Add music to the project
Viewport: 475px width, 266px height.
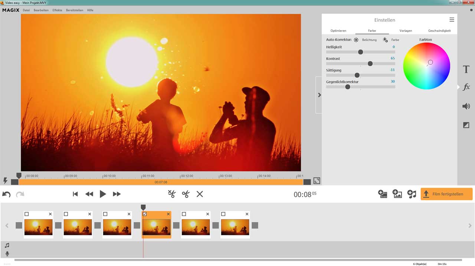click(x=412, y=194)
